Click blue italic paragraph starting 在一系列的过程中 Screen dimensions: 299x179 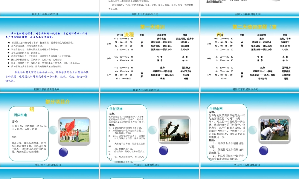pyautogui.click(x=47, y=35)
